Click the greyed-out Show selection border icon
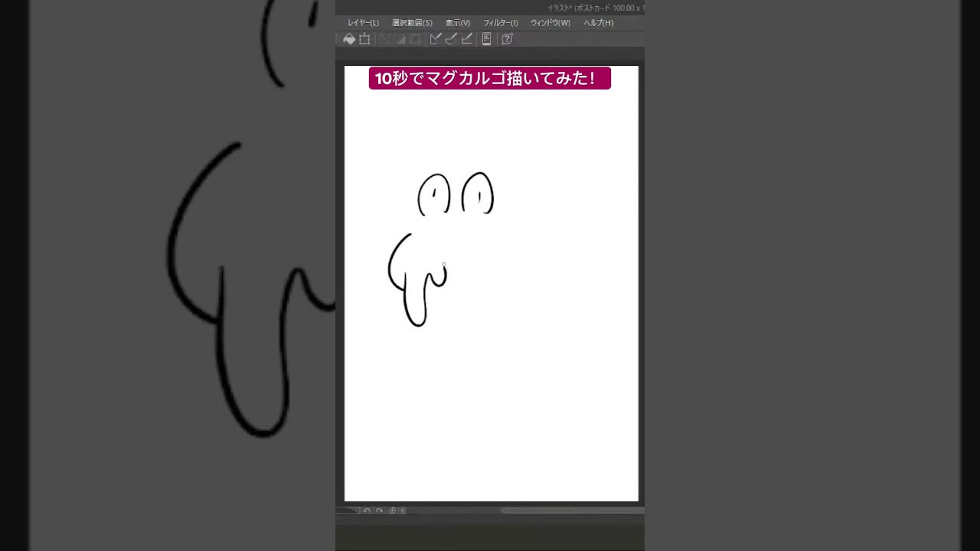 [x=415, y=39]
